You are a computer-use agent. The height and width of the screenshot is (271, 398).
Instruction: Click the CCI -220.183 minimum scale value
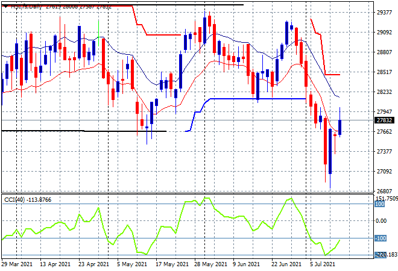pos(387,255)
